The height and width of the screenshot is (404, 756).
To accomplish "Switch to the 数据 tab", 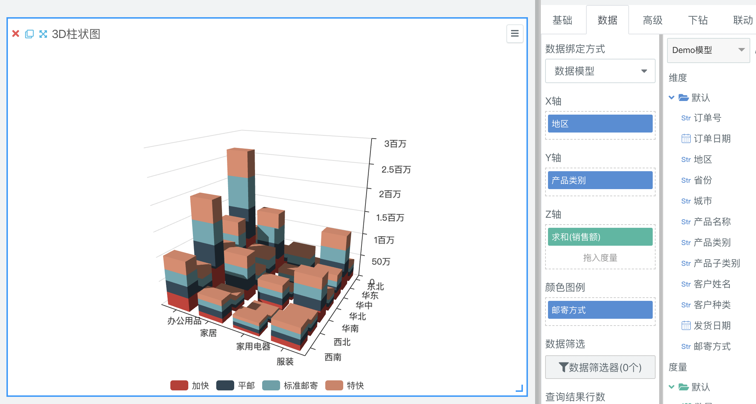I will 607,20.
